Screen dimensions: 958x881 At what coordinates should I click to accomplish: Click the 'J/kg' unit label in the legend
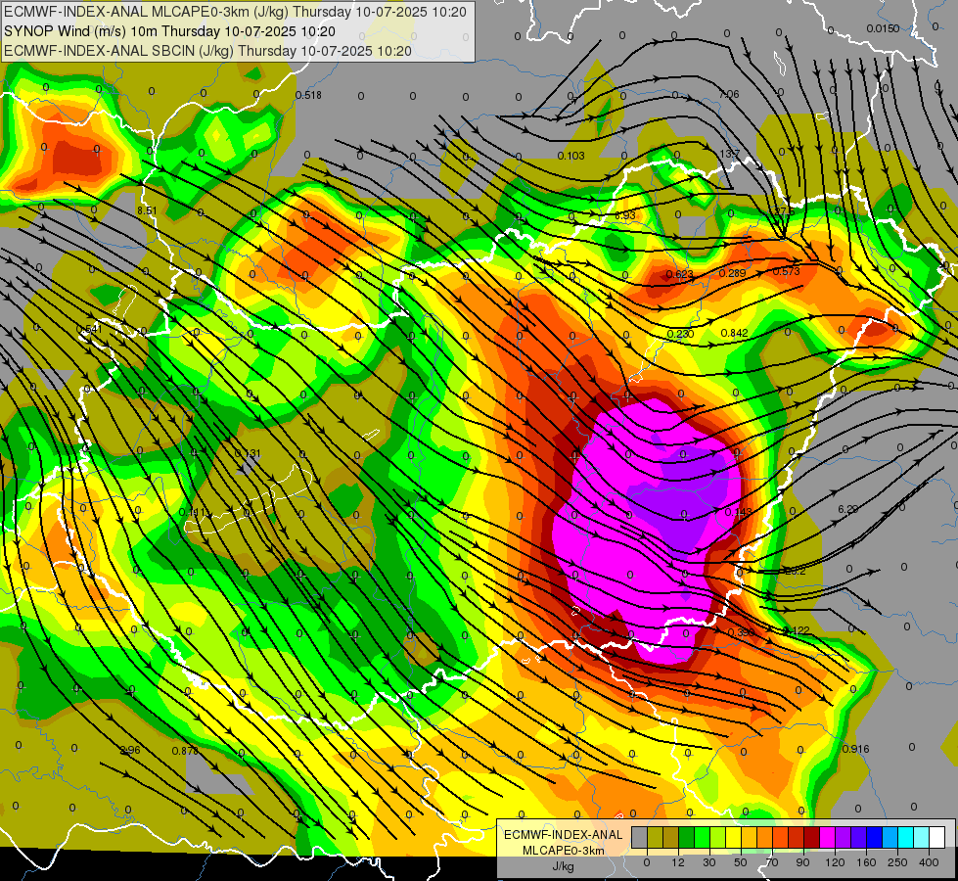tap(564, 865)
